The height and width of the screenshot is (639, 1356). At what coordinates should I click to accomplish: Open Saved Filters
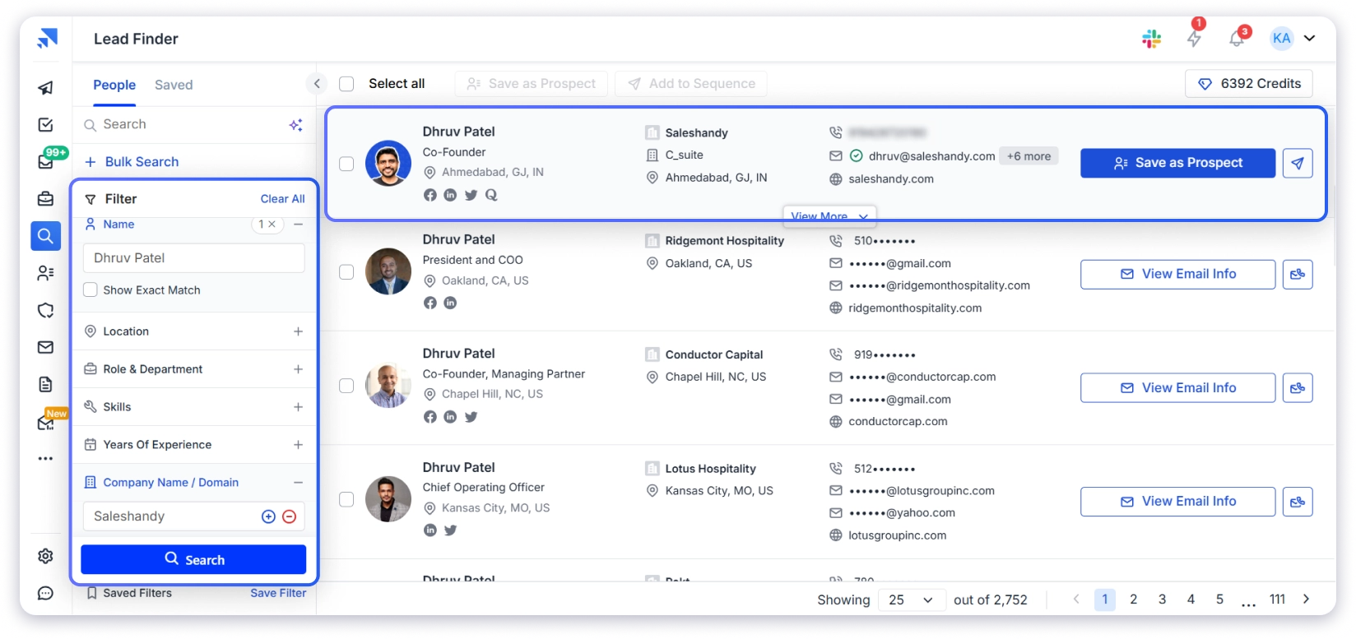pyautogui.click(x=129, y=593)
